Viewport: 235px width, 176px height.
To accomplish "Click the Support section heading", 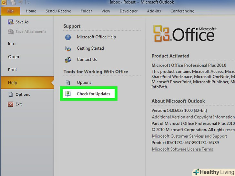I will coord(72,26).
